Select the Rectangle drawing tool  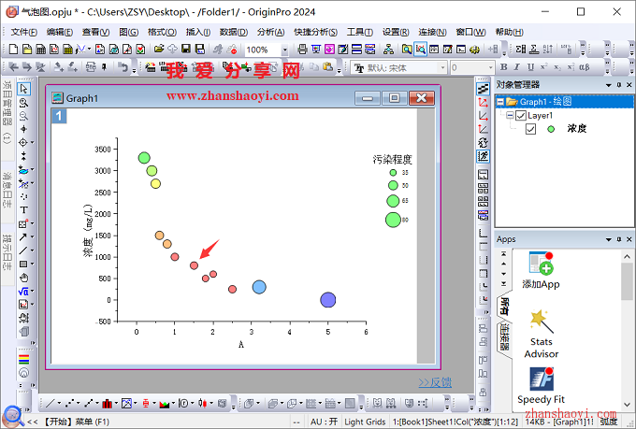[x=23, y=264]
